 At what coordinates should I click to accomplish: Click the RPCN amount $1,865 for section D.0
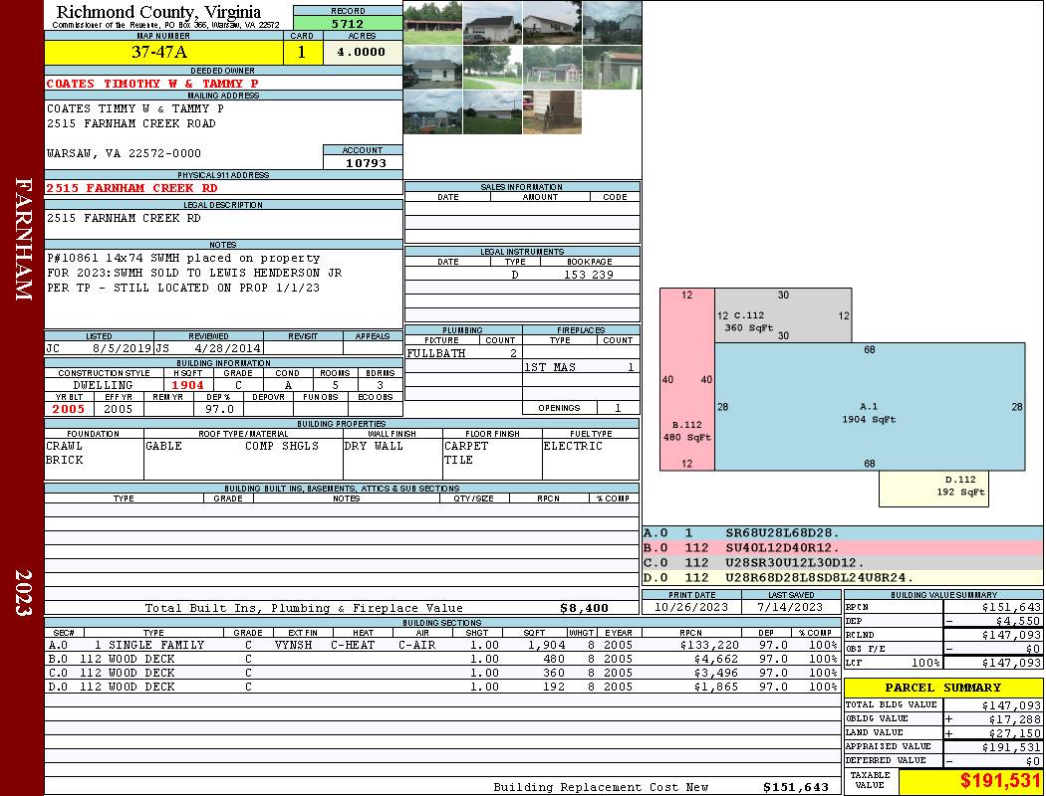pos(716,687)
